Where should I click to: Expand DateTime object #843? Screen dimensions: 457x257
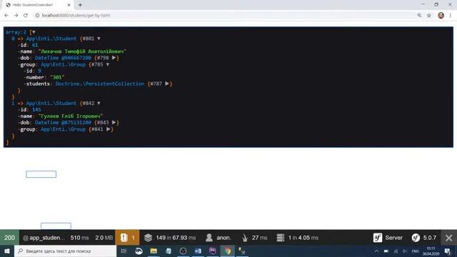(x=114, y=122)
